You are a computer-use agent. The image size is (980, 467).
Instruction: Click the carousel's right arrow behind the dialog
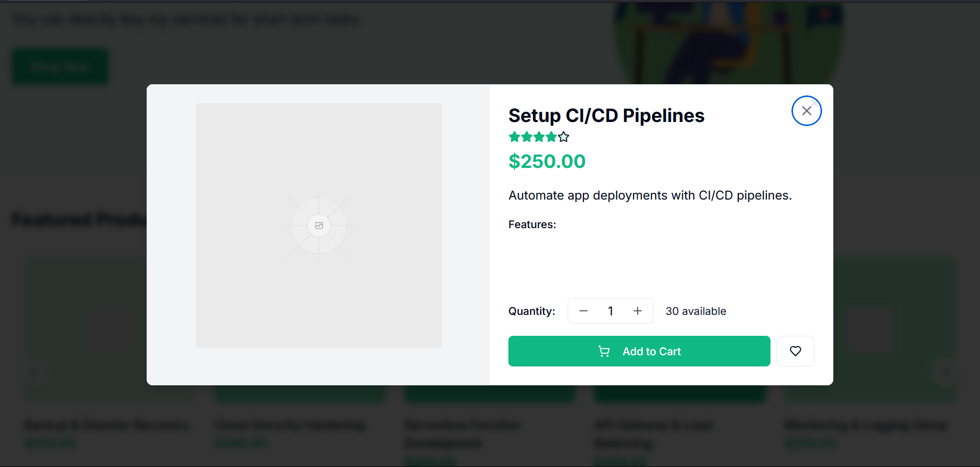(x=946, y=373)
